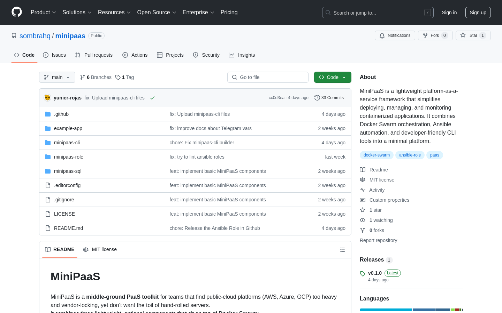The height and width of the screenshot is (313, 502).
Task: Switch to the Issues tab
Action: 54,55
